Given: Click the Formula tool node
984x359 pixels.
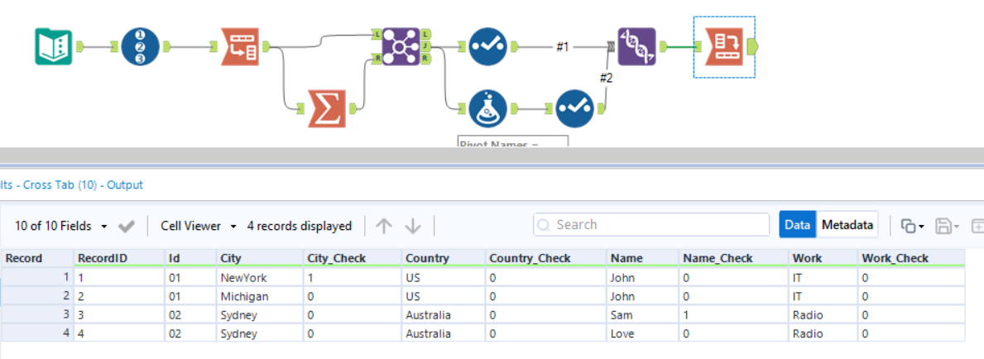Looking at the screenshot, I should (487, 108).
